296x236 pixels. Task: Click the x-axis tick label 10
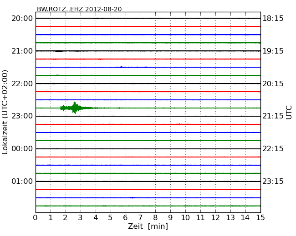pos(185,217)
